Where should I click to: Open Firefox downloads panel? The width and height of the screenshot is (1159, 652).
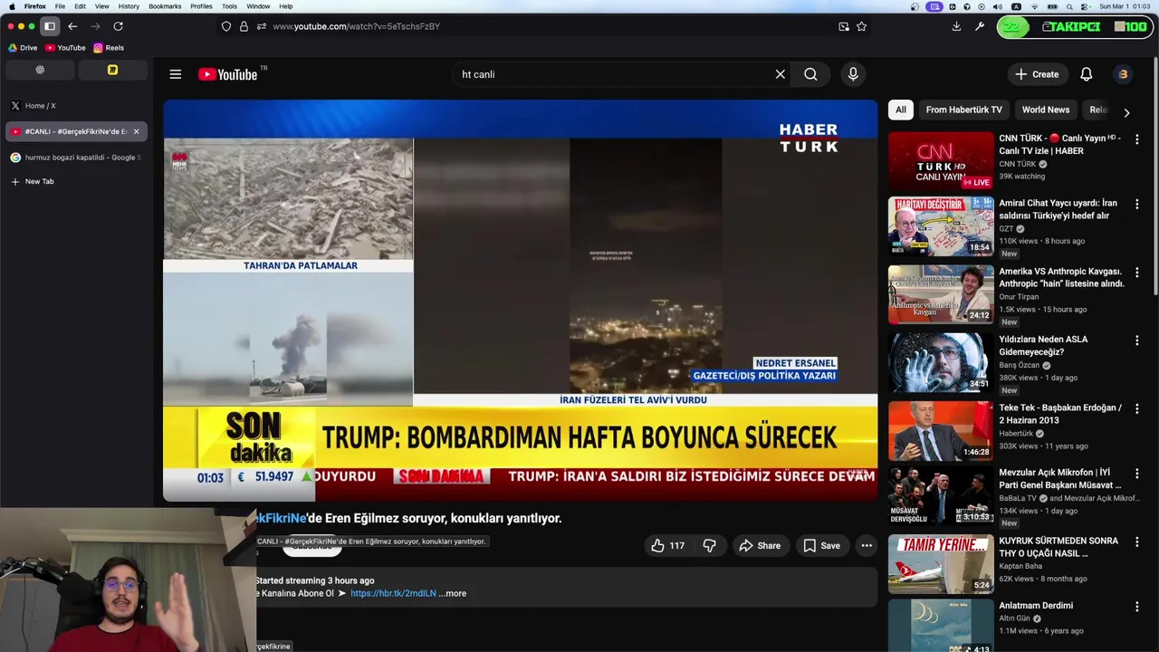(956, 26)
